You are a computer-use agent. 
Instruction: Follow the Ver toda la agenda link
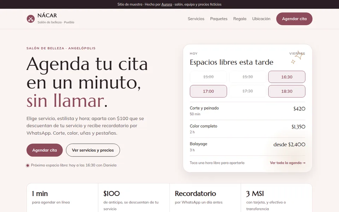click(x=287, y=163)
